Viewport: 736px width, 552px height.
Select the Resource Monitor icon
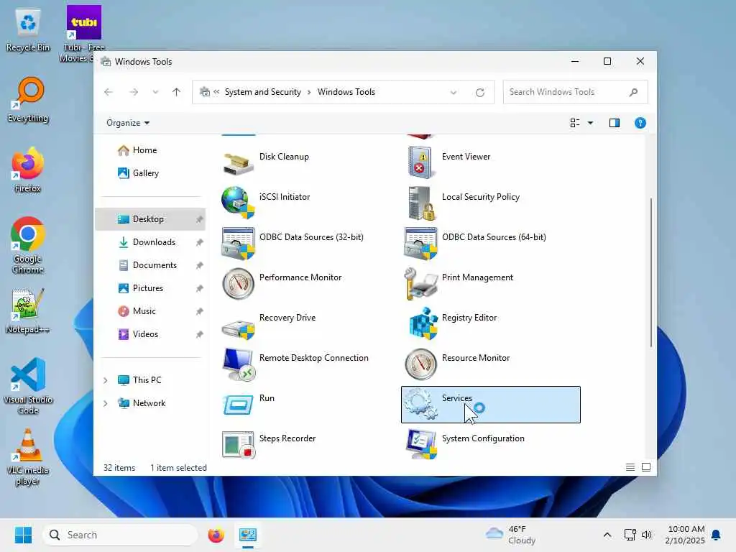pos(420,364)
